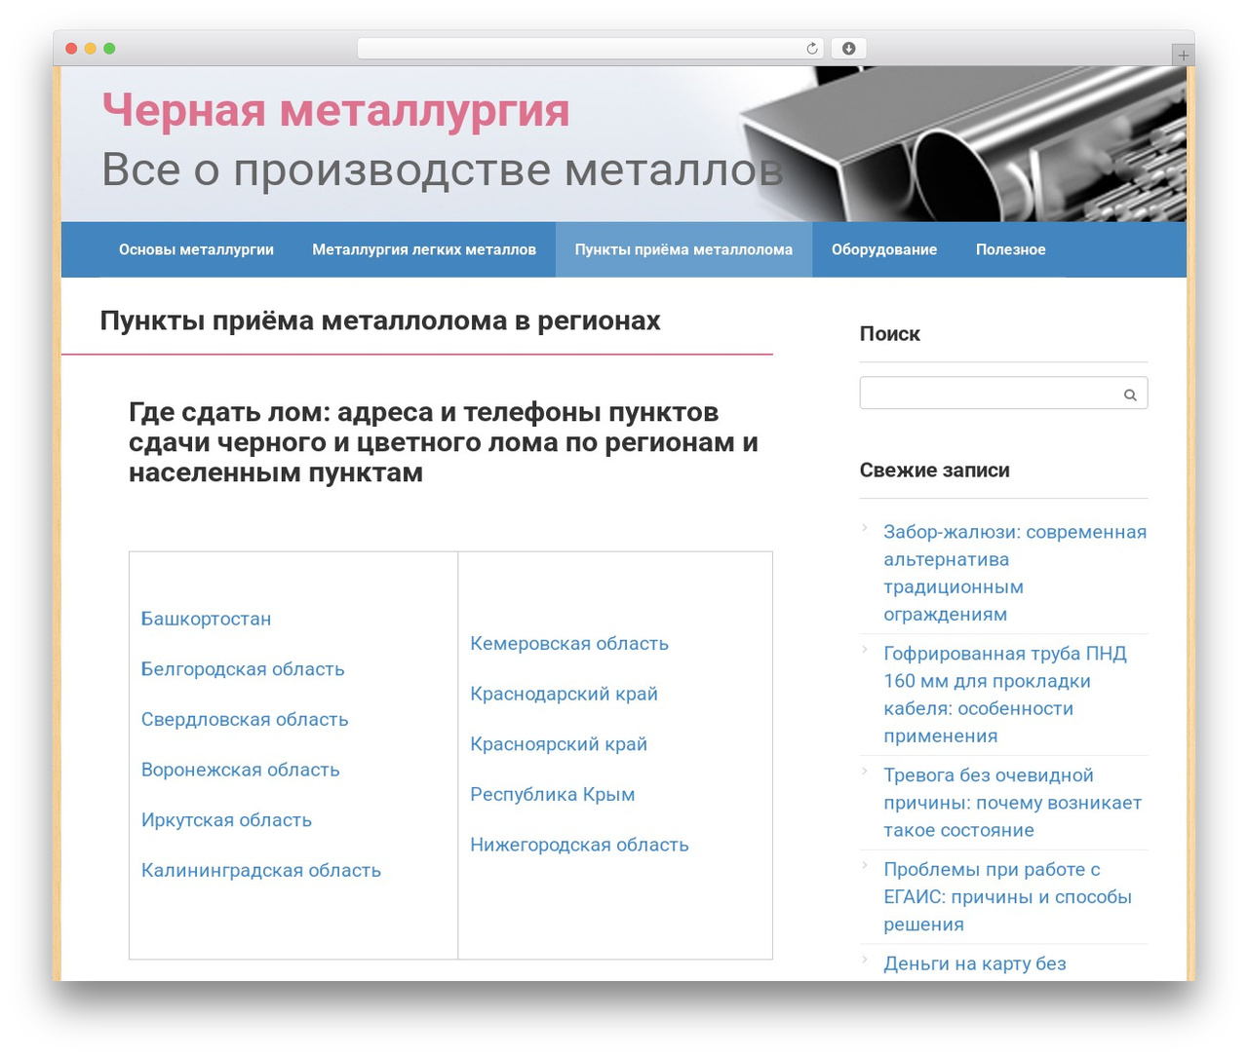The height and width of the screenshot is (1056, 1248).
Task: Open the Оборудование menu item
Action: pos(884,249)
